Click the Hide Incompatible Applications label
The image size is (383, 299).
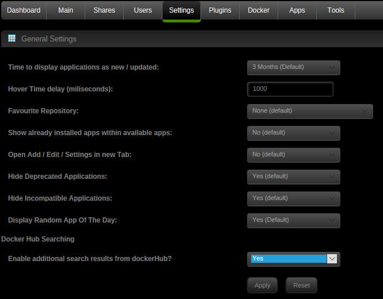tap(60, 198)
